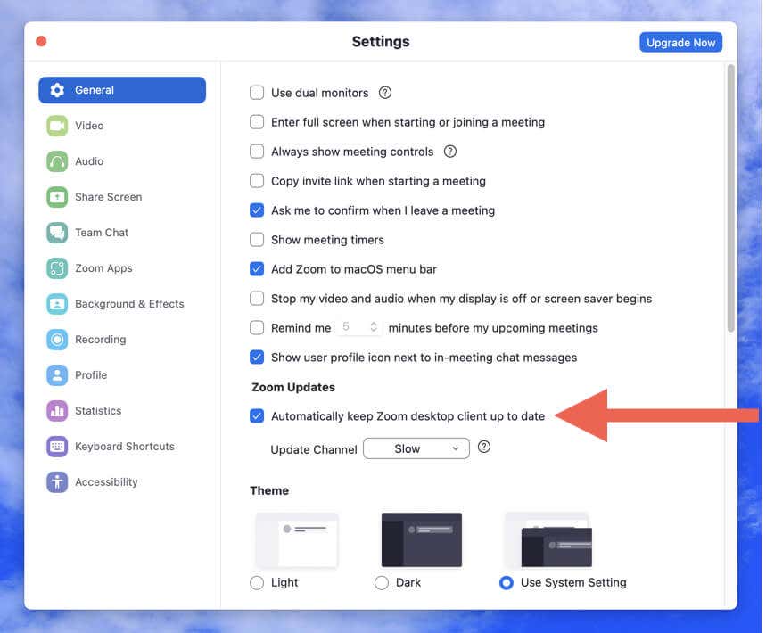This screenshot has height=633, width=766.
Task: Open Keyboard Shortcuts settings icon
Action: pyautogui.click(x=56, y=446)
